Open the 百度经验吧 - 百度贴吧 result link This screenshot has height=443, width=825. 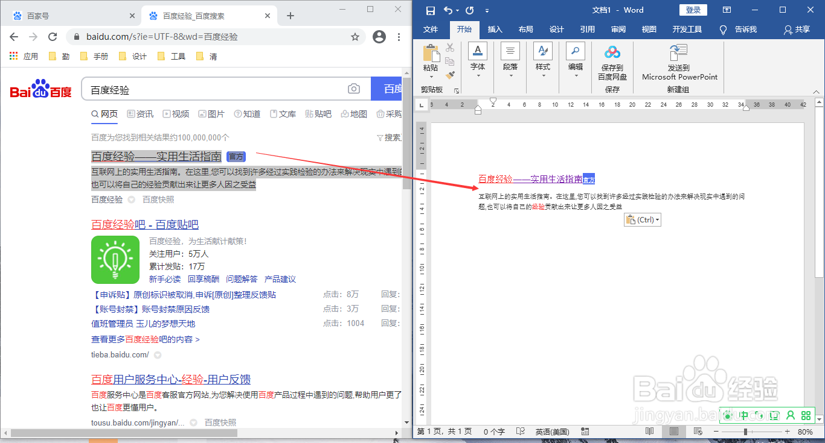pos(145,225)
